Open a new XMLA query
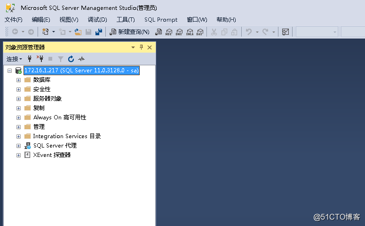Image resolution: width=365 pixels, height=226 pixels. tap(190, 32)
